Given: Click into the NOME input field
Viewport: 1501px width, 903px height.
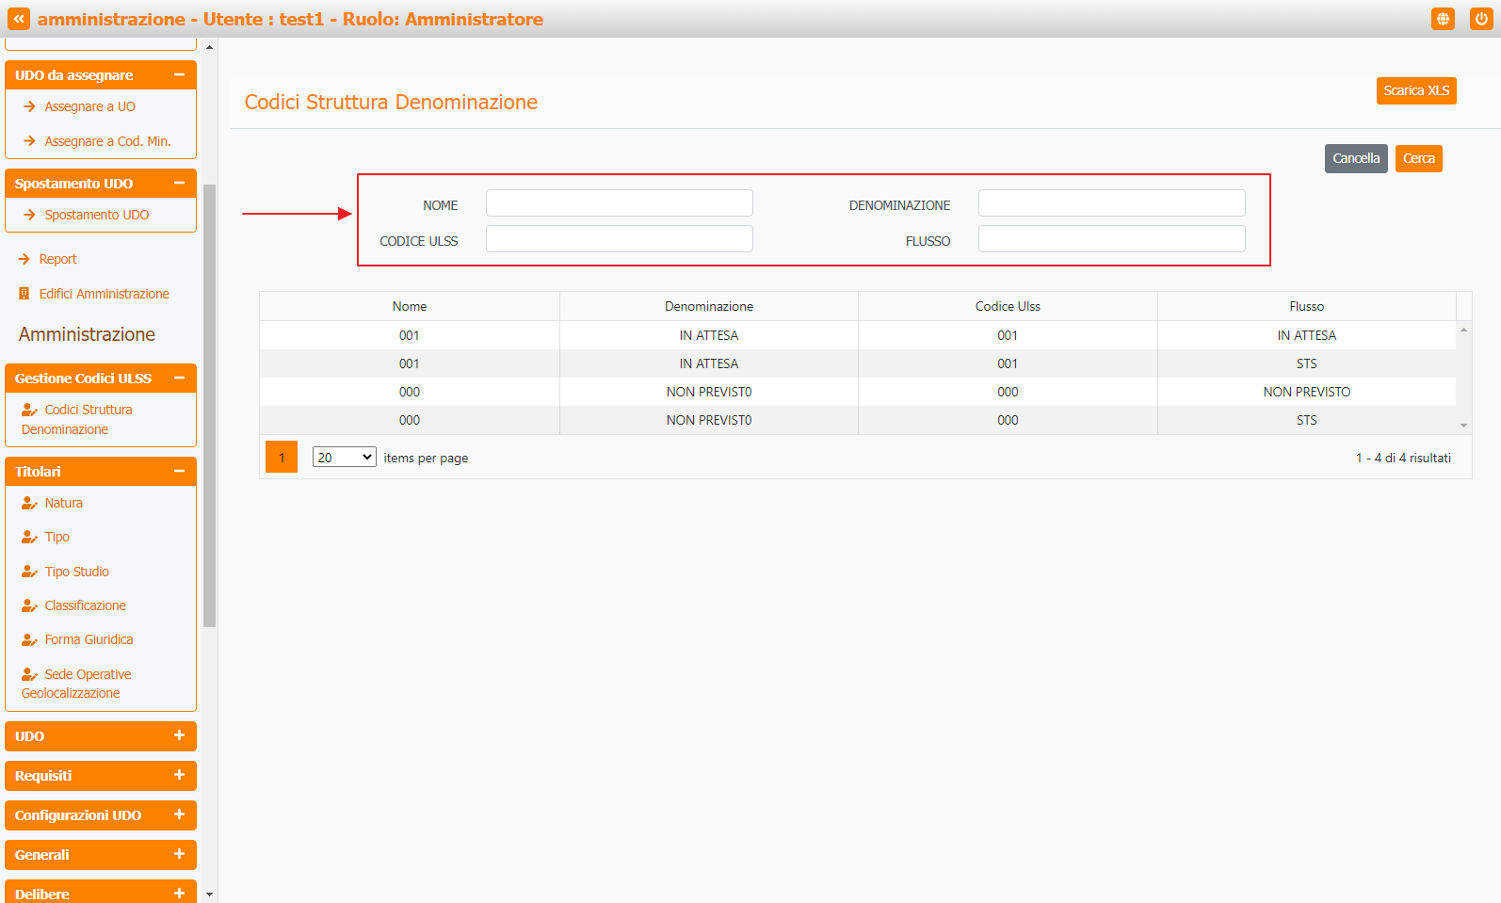Looking at the screenshot, I should 619,203.
